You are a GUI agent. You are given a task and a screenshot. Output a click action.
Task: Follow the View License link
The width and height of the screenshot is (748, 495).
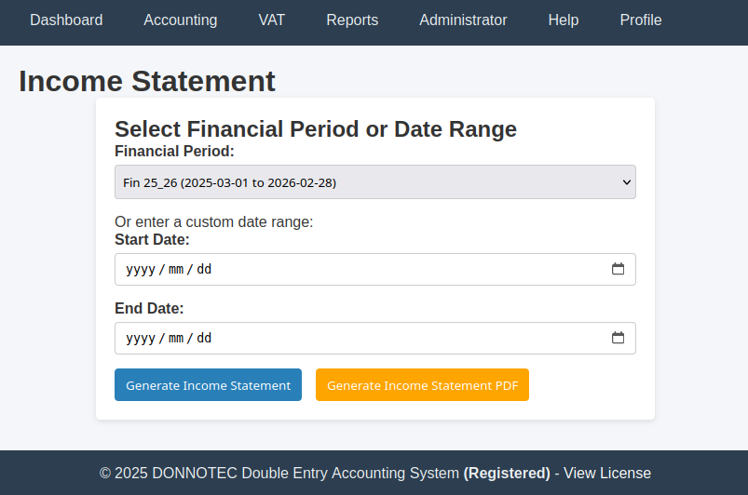click(606, 473)
